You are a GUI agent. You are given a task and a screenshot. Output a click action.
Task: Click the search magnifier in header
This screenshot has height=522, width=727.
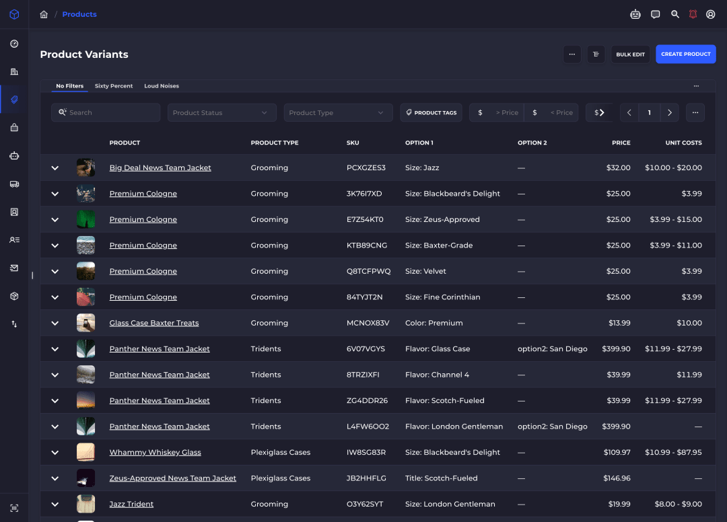[675, 14]
